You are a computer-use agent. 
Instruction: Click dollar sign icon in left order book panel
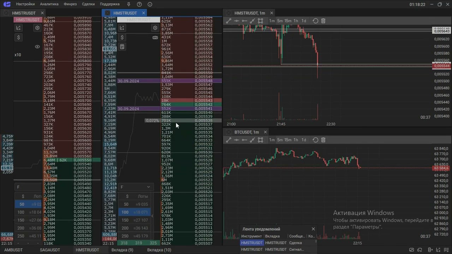click(x=18, y=37)
